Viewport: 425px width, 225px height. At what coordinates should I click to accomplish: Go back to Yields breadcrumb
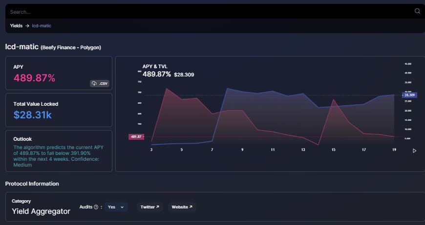[x=16, y=26]
